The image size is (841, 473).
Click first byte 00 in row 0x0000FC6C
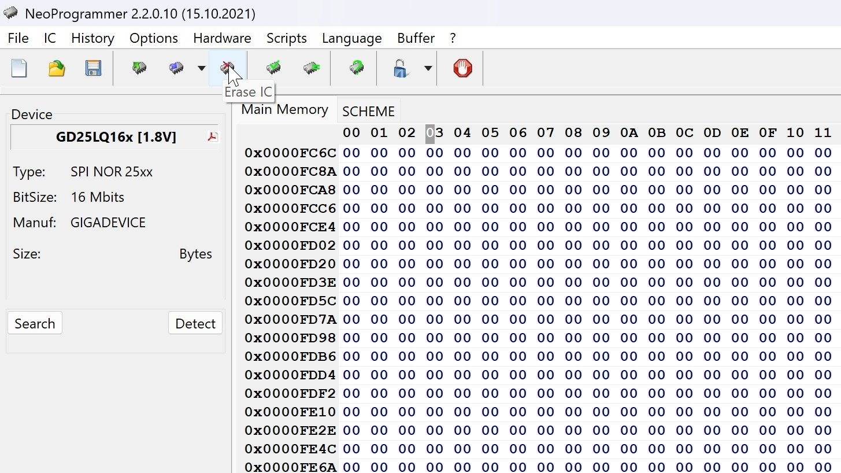[x=351, y=153]
